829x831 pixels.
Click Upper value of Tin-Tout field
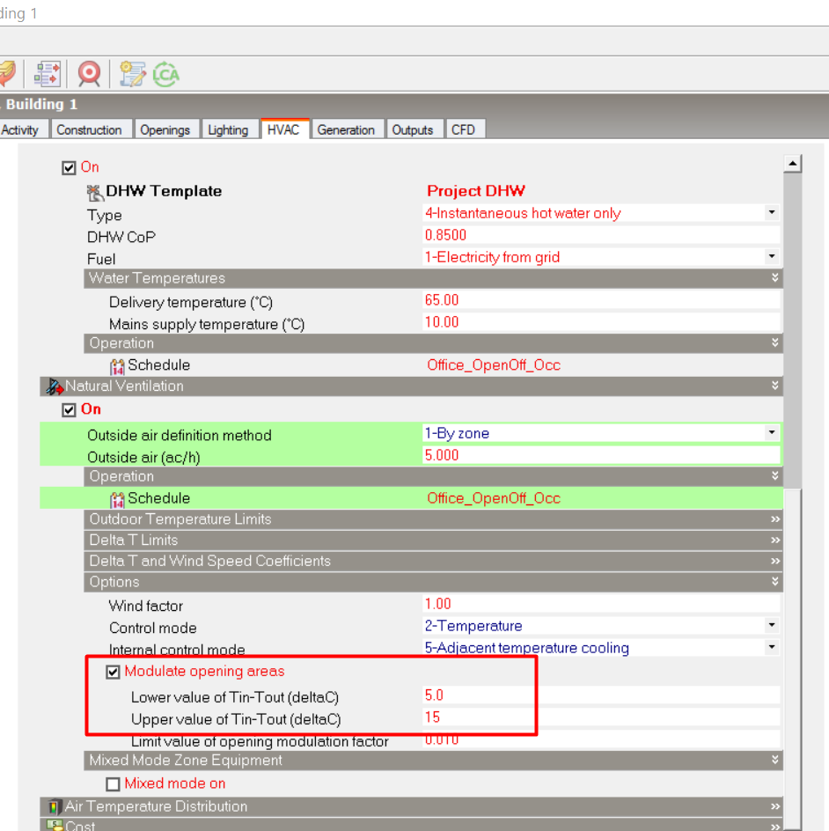coord(601,717)
